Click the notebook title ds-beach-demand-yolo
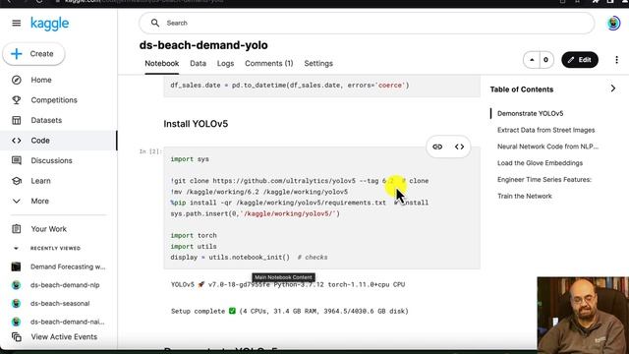 [203, 45]
